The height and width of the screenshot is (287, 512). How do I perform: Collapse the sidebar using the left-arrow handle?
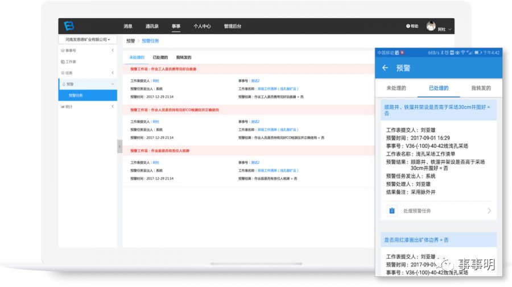click(x=119, y=146)
